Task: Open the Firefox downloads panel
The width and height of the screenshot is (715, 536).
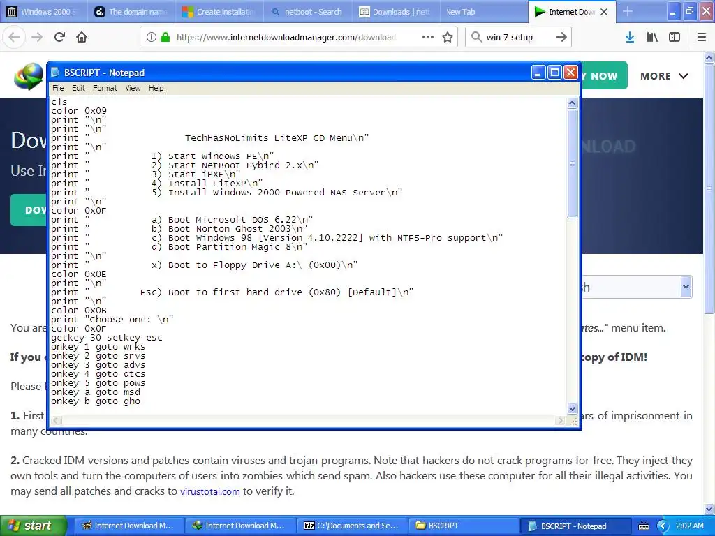Action: point(630,37)
